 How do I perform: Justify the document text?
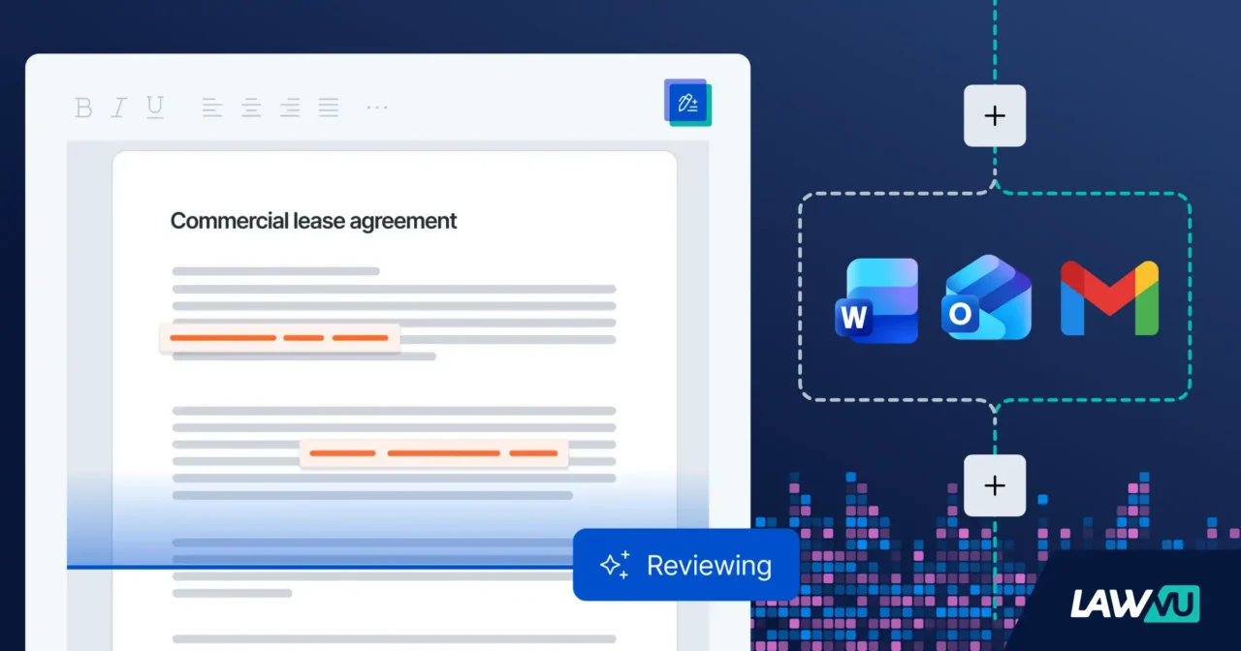[x=329, y=108]
